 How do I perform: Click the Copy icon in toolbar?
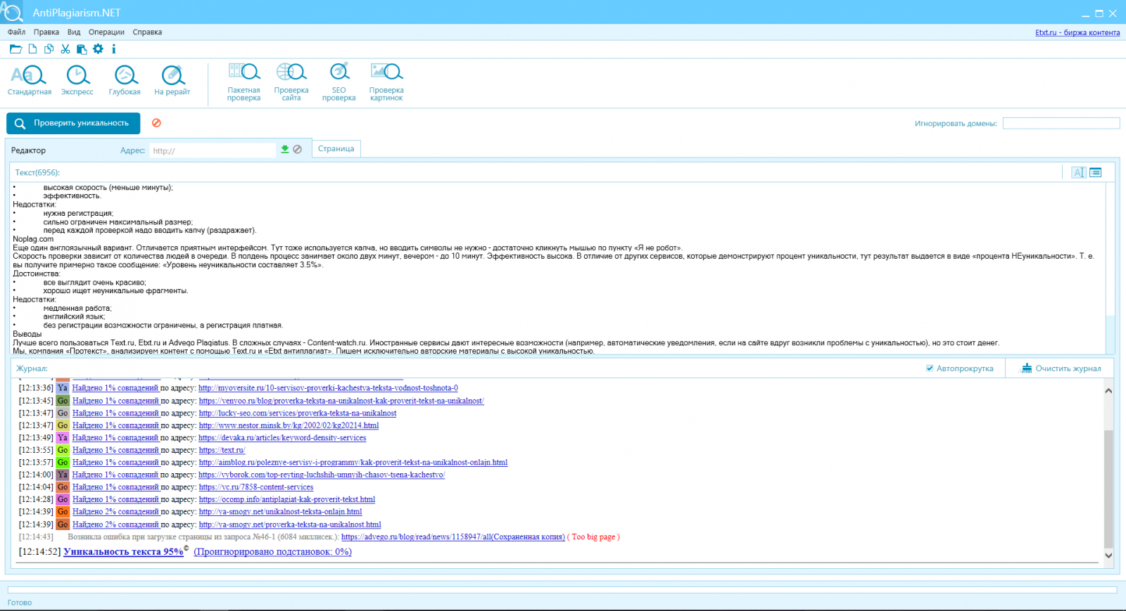(x=49, y=49)
